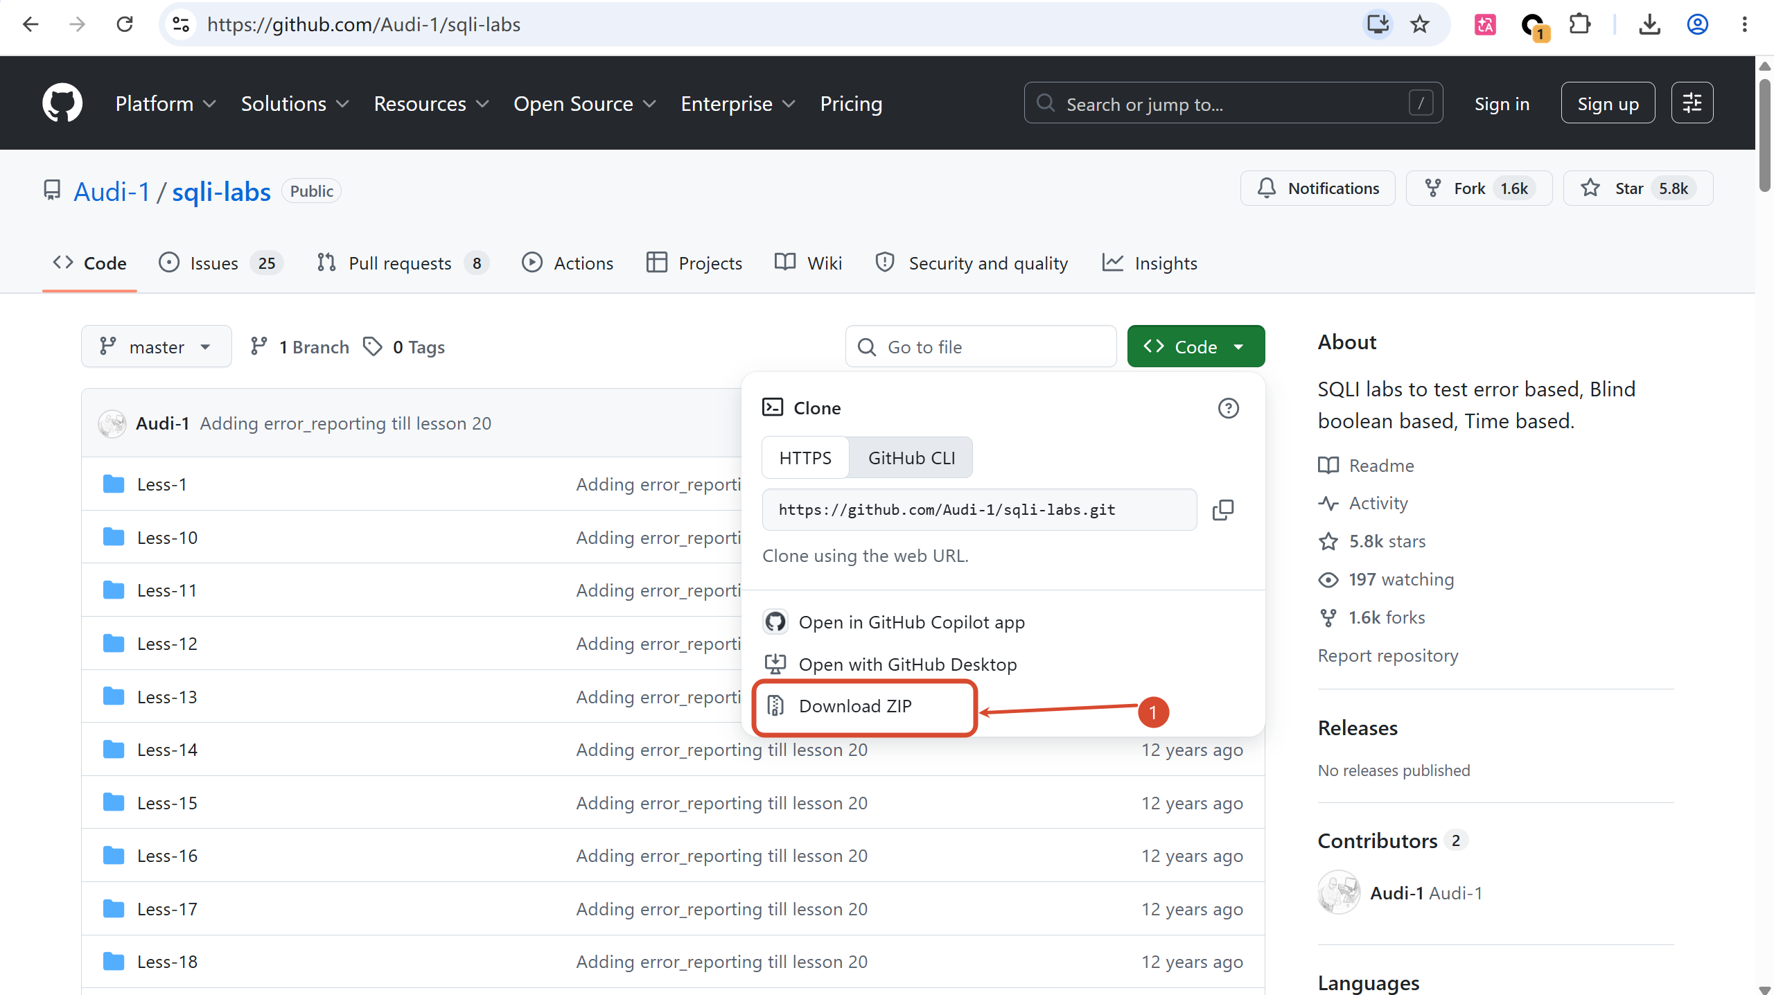The width and height of the screenshot is (1774, 995).
Task: Open the Less-1 folder icon
Action: (x=114, y=484)
